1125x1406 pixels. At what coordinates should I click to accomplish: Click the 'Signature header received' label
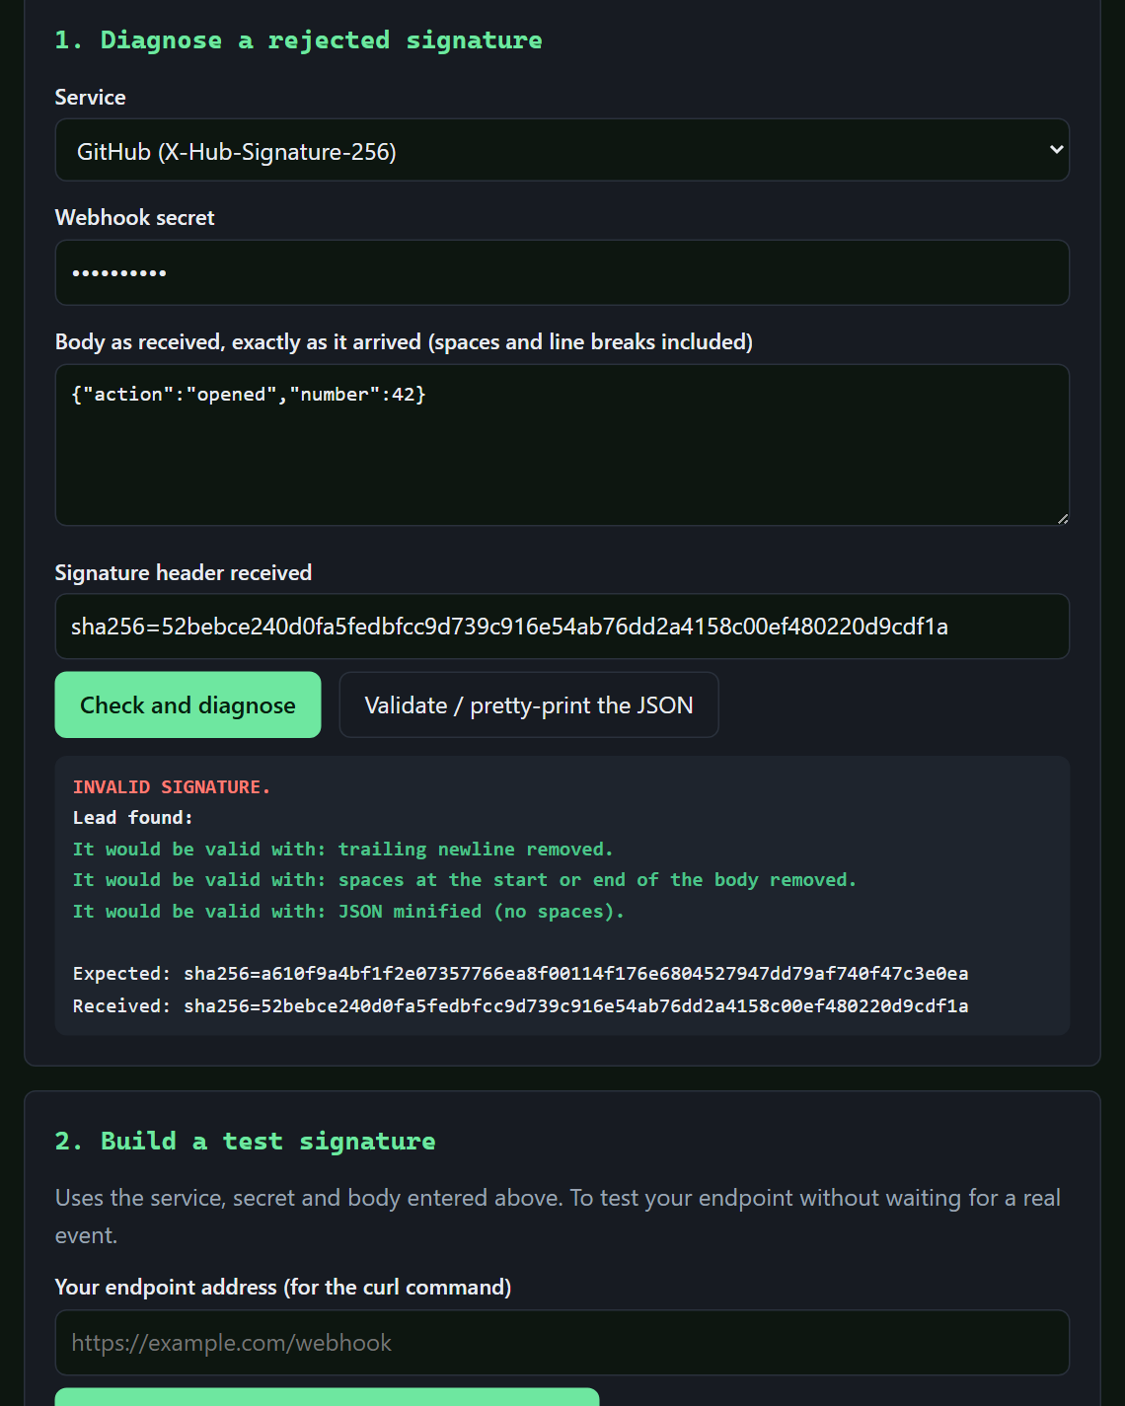pyautogui.click(x=184, y=572)
